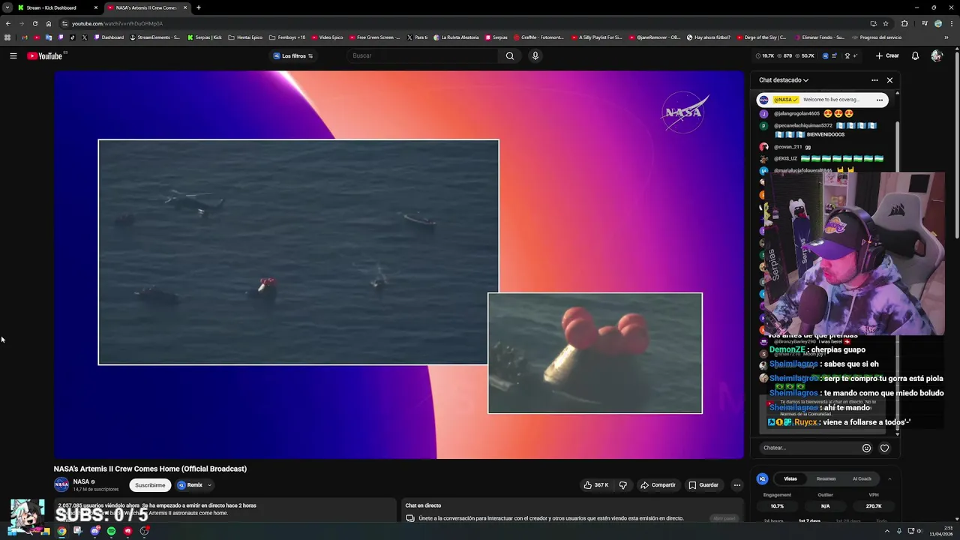Screen dimensions: 960x540
Task: Click the YouTube Buscar search field
Action: click(423, 55)
